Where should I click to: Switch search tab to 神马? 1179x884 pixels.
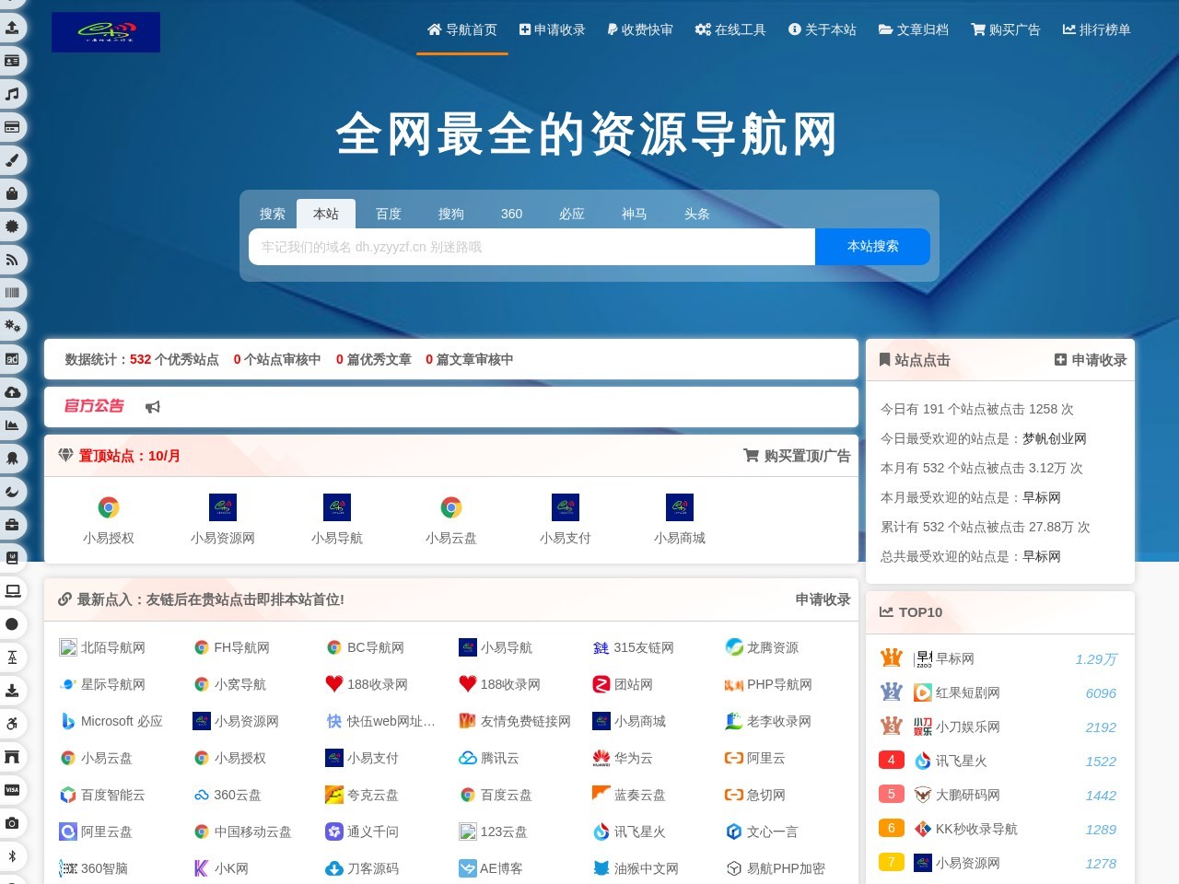pos(635,214)
